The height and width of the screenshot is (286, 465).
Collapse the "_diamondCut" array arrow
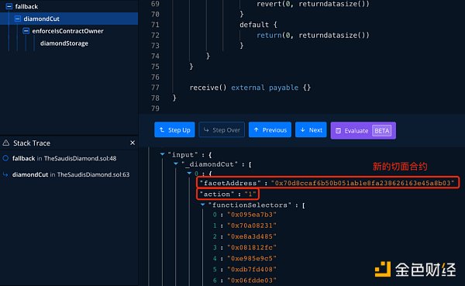(x=176, y=164)
